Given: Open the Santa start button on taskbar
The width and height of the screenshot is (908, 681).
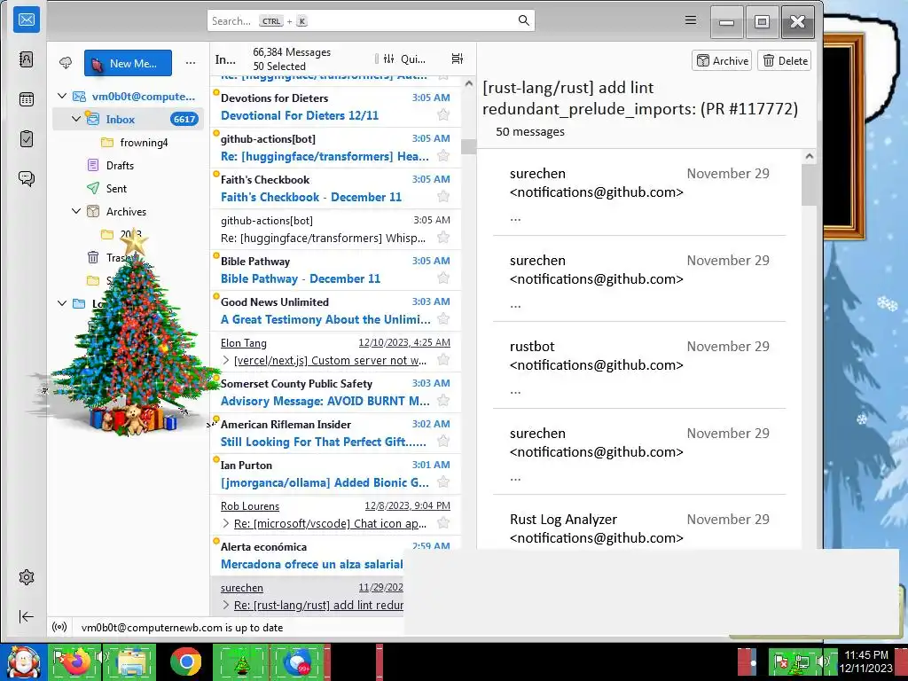Looking at the screenshot, I should (23, 662).
